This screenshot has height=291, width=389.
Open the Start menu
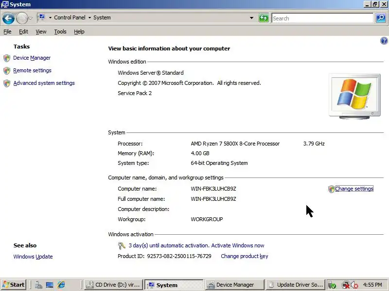click(x=14, y=285)
